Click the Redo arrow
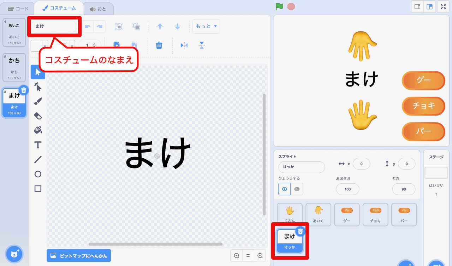 (100, 26)
